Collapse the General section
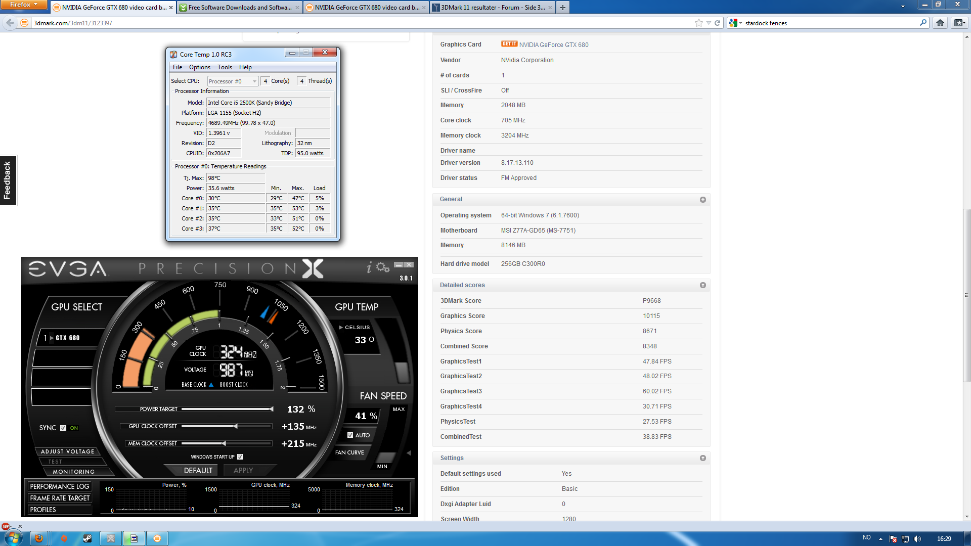The image size is (971, 546). (703, 200)
